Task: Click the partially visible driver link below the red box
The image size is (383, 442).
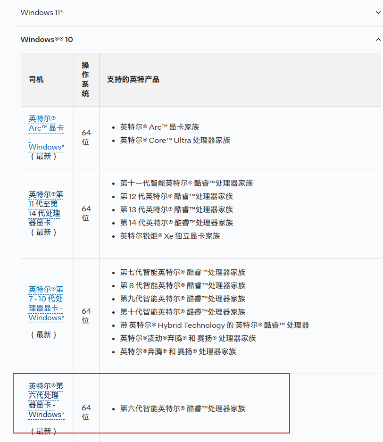Action: click(x=46, y=439)
